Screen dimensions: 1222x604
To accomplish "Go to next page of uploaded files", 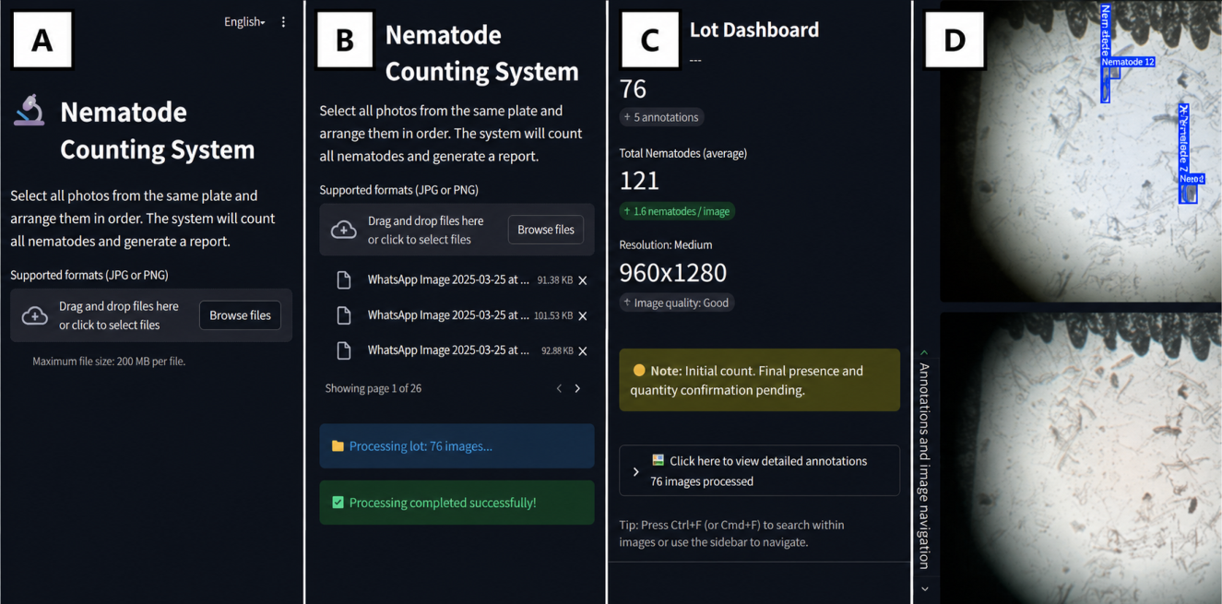I will pyautogui.click(x=578, y=389).
